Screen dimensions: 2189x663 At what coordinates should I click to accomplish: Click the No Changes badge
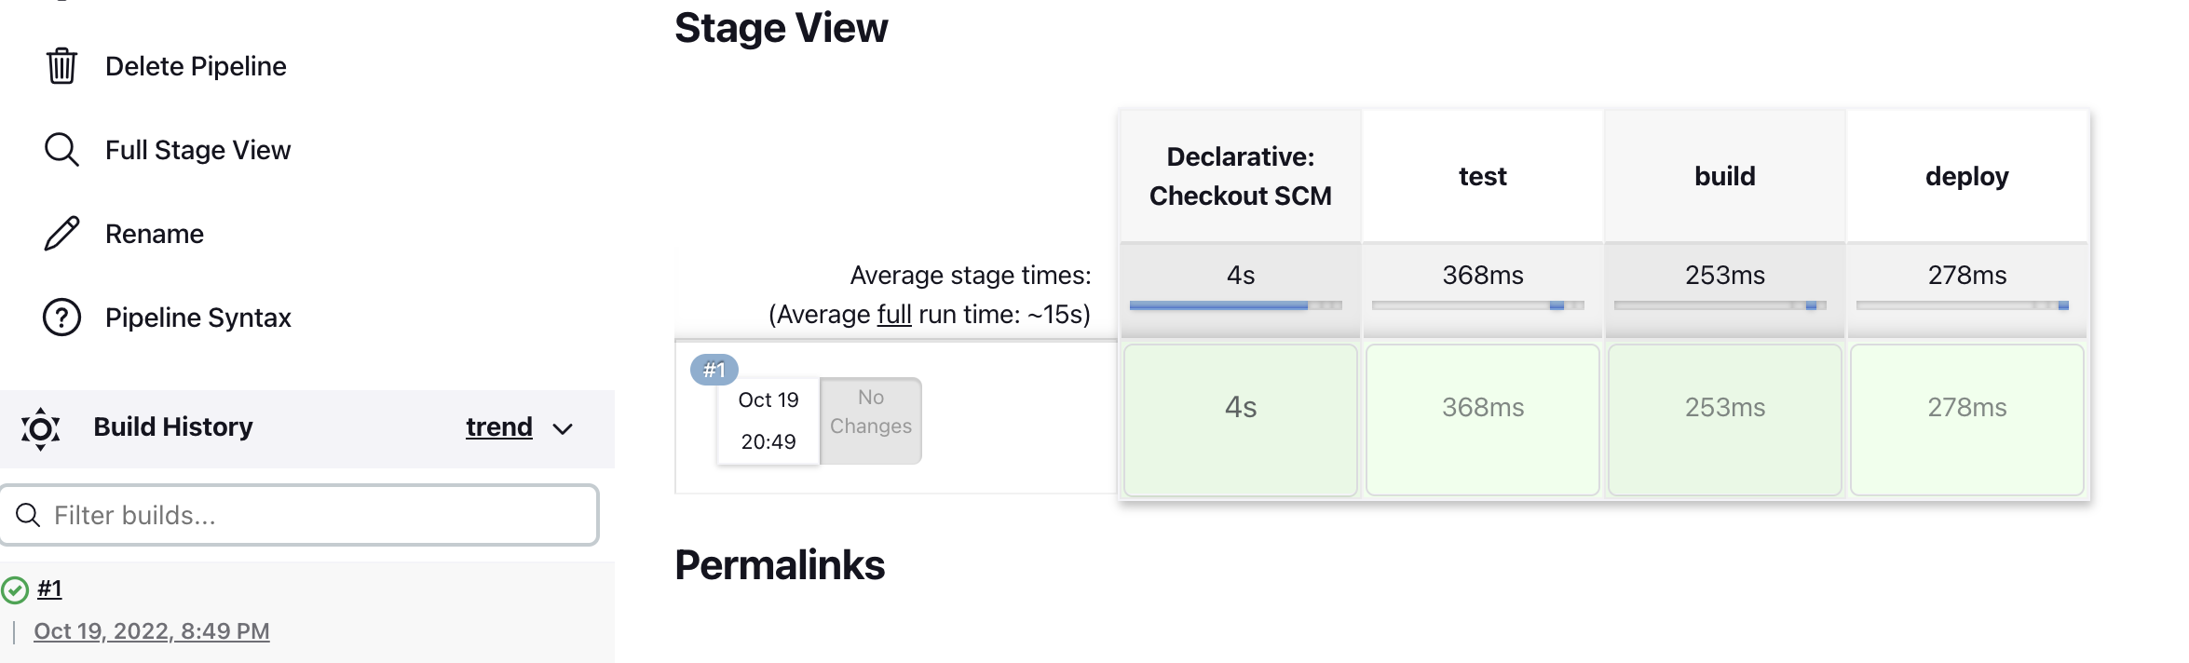pos(869,411)
